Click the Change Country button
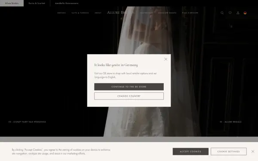This screenshot has height=161, width=258. [x=129, y=96]
